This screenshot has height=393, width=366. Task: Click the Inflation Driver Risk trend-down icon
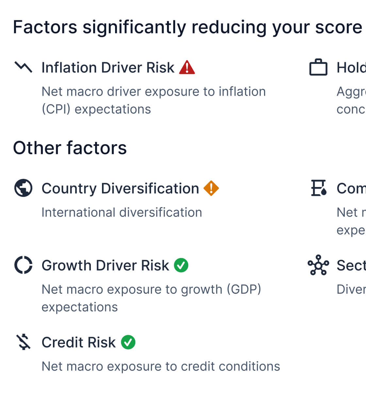point(24,67)
